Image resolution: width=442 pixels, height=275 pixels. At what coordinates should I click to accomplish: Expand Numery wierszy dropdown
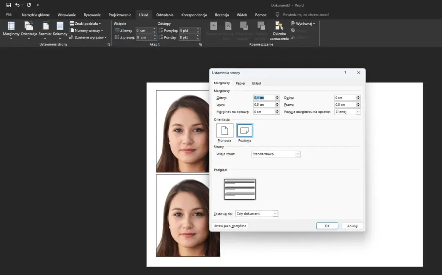pos(86,31)
